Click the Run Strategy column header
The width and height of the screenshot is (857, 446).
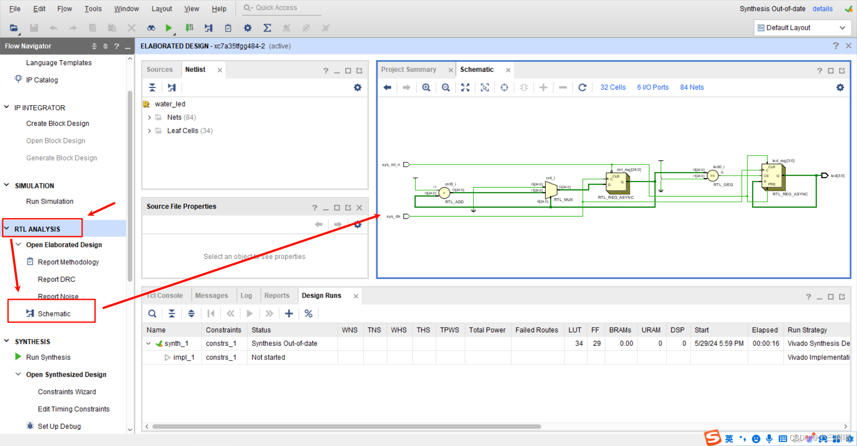(807, 330)
